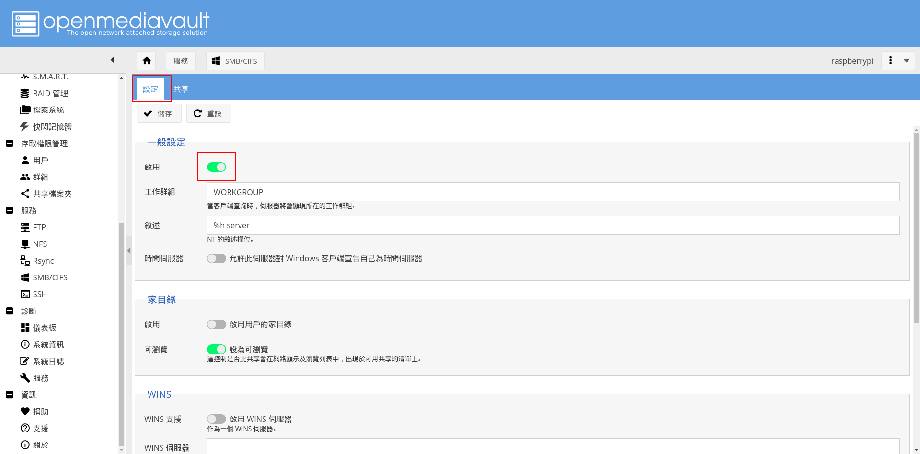Open the dropdown arrow beside raspberrypi

[906, 61]
